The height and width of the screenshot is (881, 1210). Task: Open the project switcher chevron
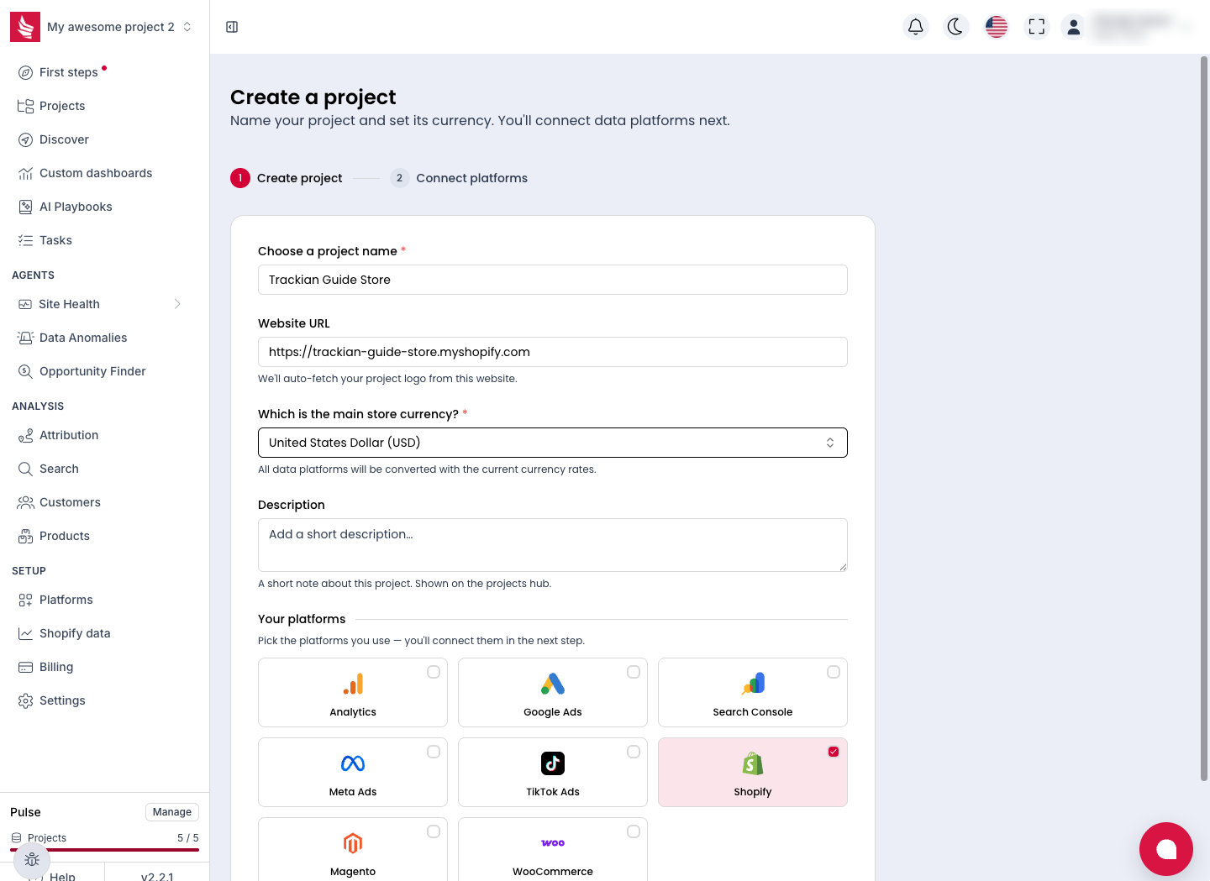point(187,27)
